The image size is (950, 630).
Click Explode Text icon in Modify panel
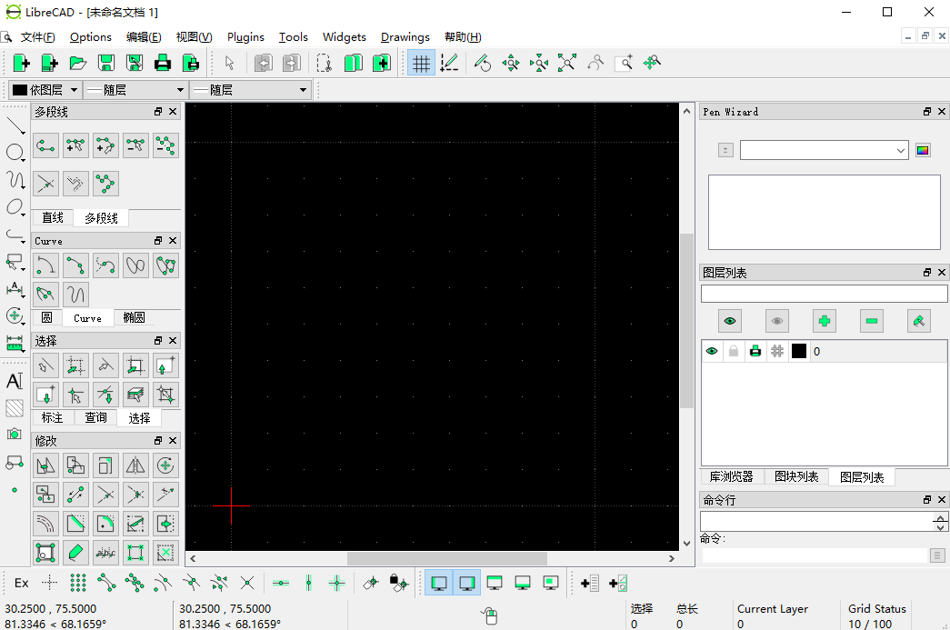click(105, 553)
